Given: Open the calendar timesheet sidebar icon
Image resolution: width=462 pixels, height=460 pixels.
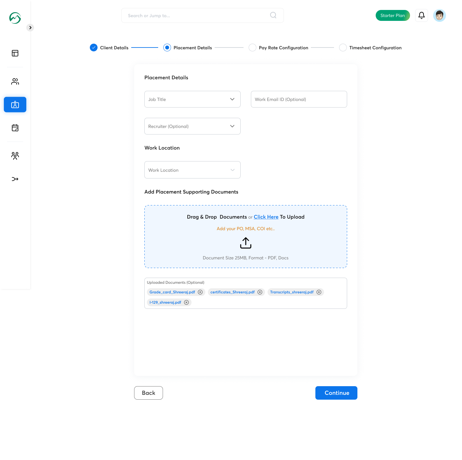Looking at the screenshot, I should tap(15, 128).
